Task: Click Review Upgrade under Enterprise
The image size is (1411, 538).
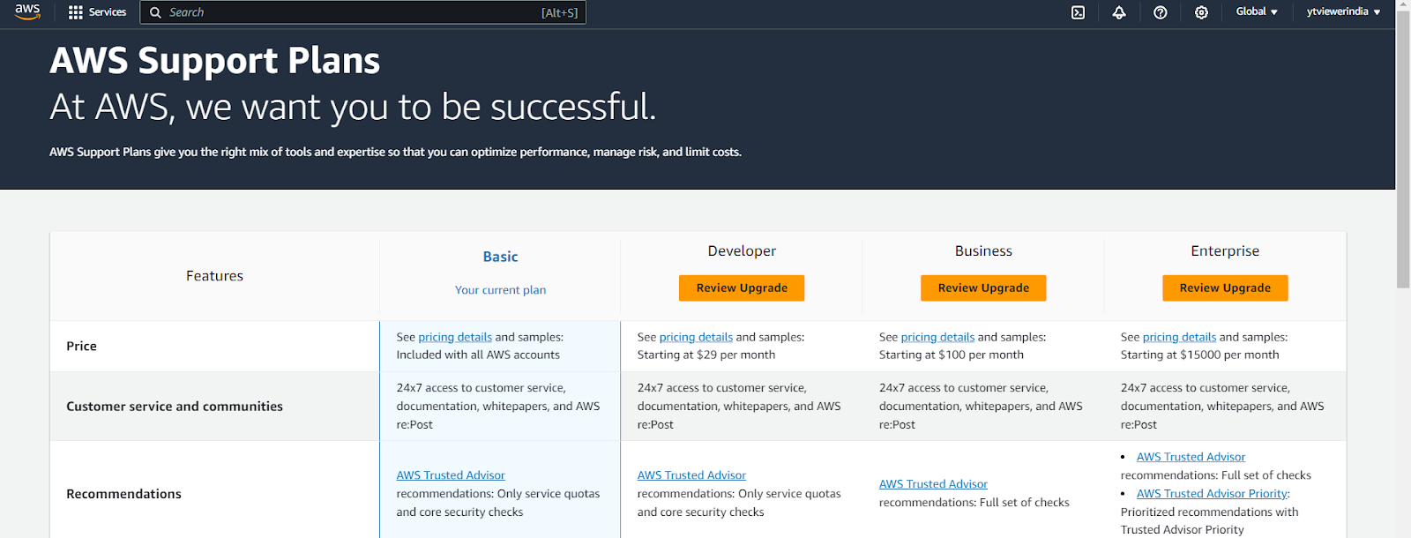Action: click(x=1225, y=288)
